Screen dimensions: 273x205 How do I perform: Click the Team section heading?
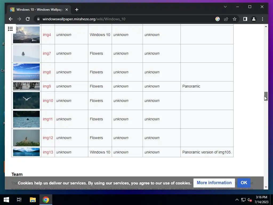17,174
